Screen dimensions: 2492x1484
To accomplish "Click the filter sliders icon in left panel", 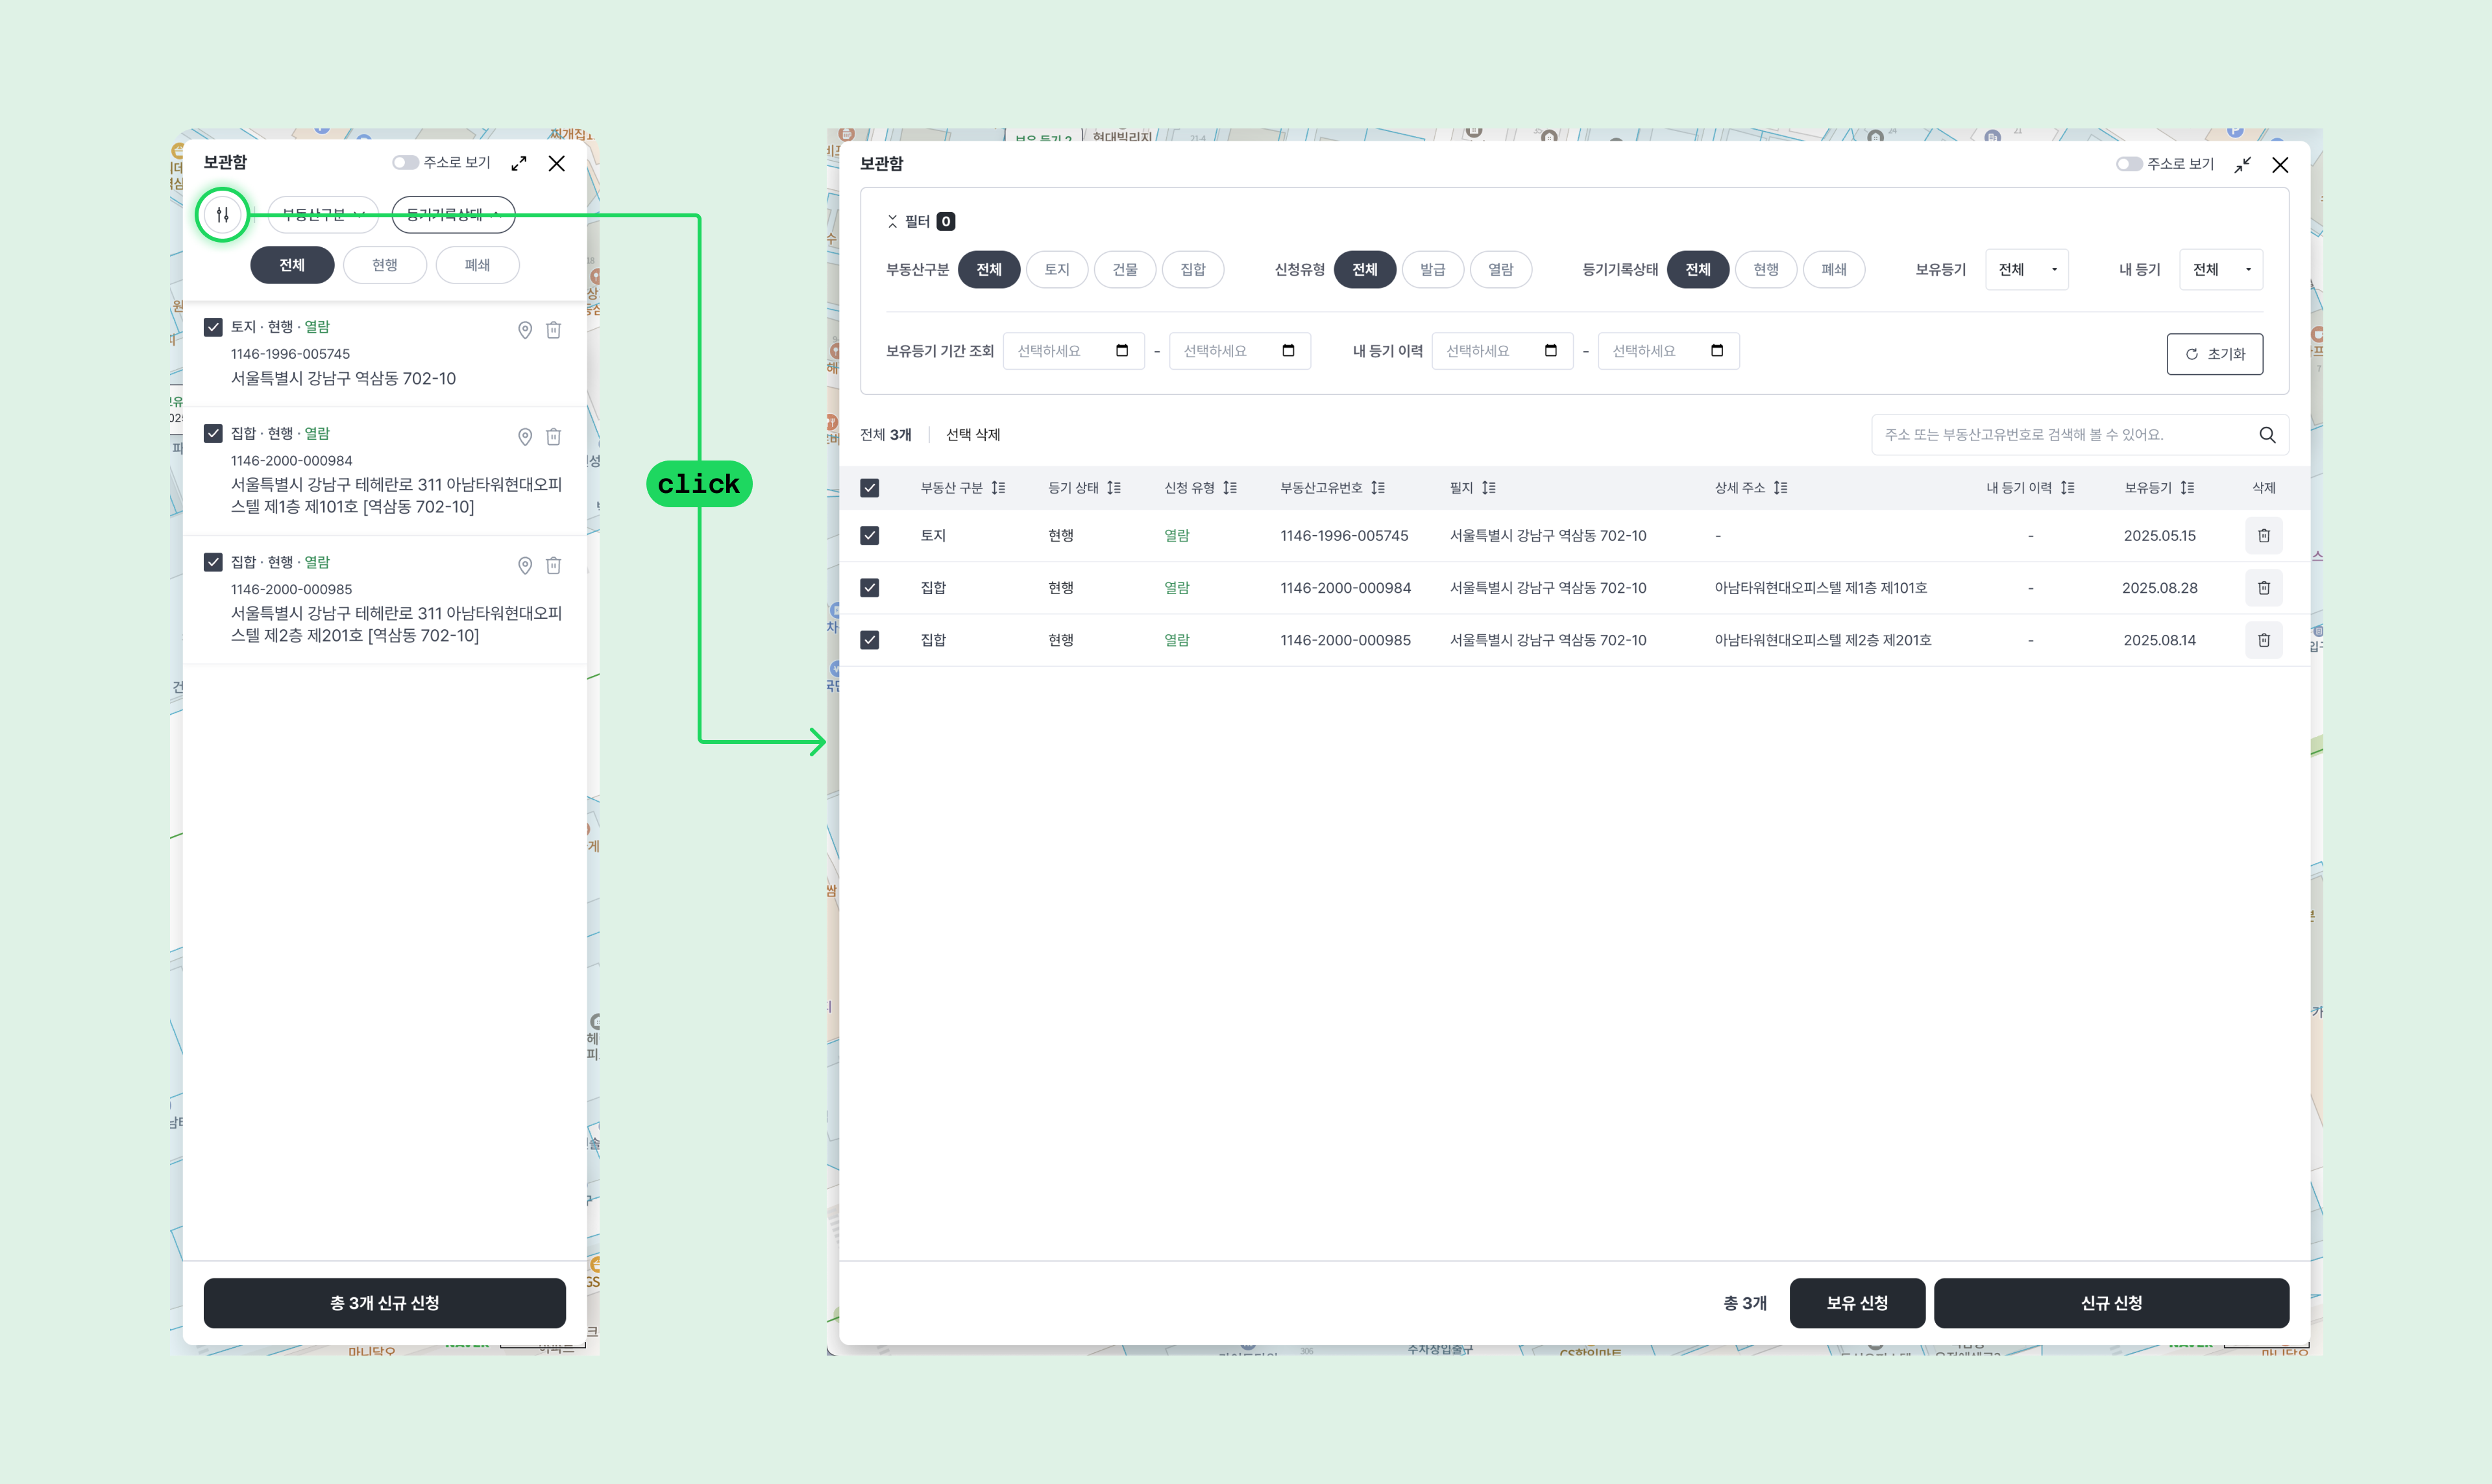I will [x=222, y=214].
